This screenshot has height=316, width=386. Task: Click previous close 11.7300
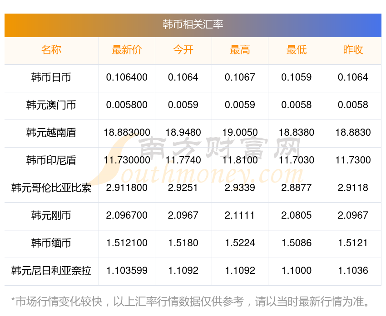click(353, 160)
